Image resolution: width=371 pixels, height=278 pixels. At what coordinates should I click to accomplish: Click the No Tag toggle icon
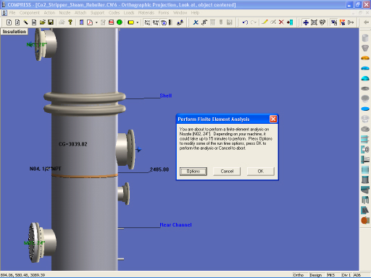coord(147,22)
